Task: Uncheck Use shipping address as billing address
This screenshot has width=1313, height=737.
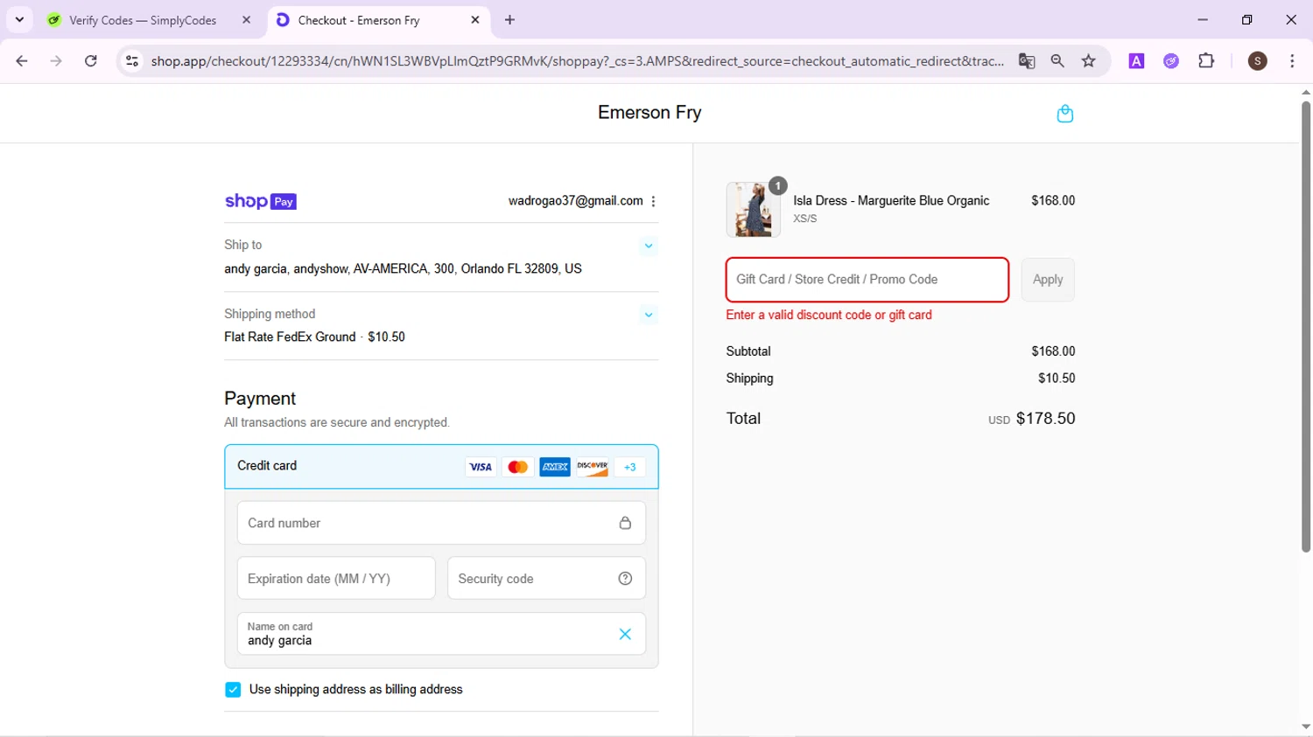Action: pyautogui.click(x=233, y=690)
